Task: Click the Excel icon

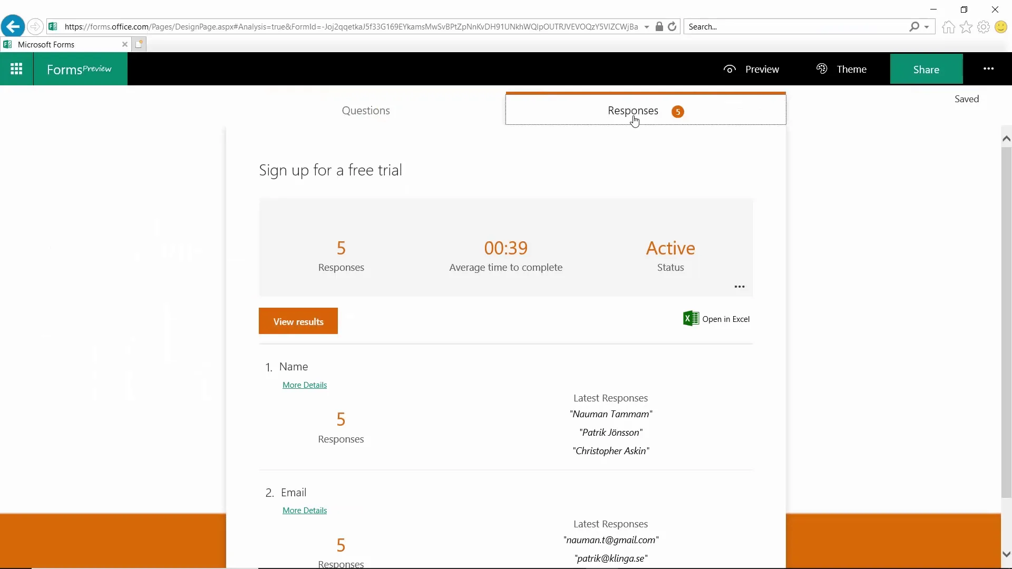Action: 690,319
